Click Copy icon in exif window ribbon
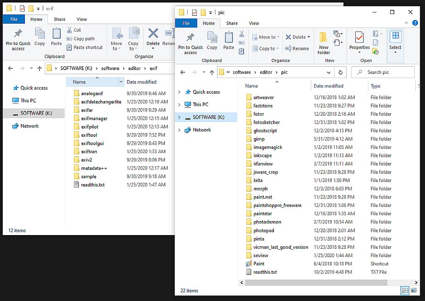Screen dimensions: 425x301 [x=39, y=36]
